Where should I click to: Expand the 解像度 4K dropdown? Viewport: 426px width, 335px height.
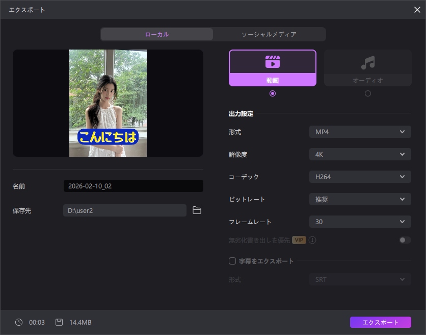360,154
